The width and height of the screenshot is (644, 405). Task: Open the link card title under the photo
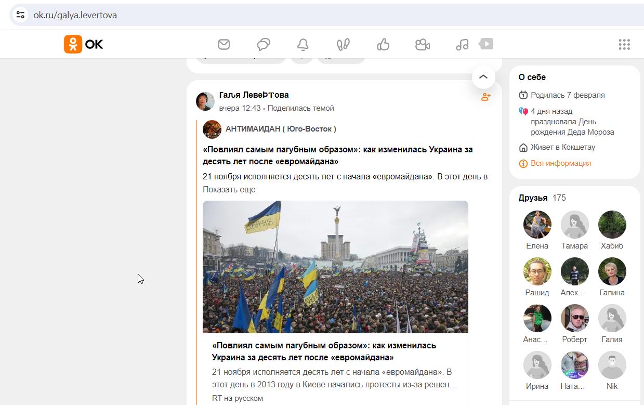pyautogui.click(x=324, y=351)
